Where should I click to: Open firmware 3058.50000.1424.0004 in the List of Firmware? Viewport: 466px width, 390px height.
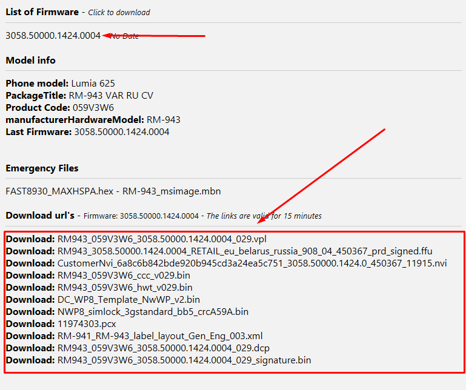click(53, 36)
